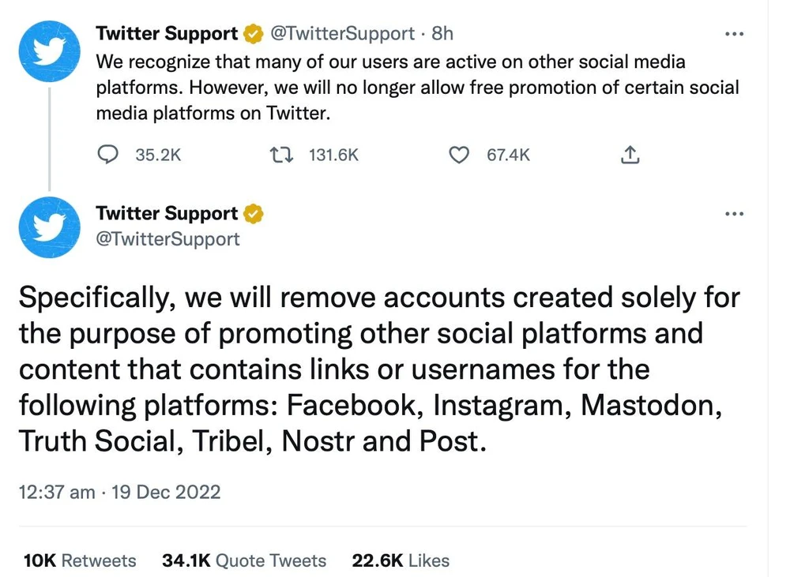Select the @TwitterSupport handle on the second tweet

pos(168,239)
